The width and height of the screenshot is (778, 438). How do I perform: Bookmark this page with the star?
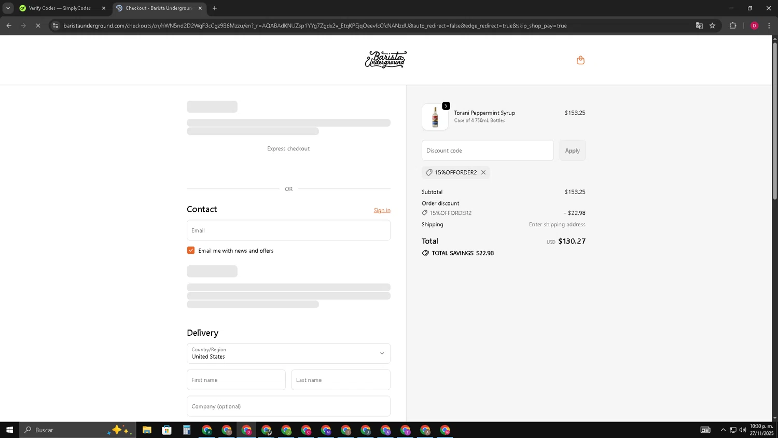713,25
